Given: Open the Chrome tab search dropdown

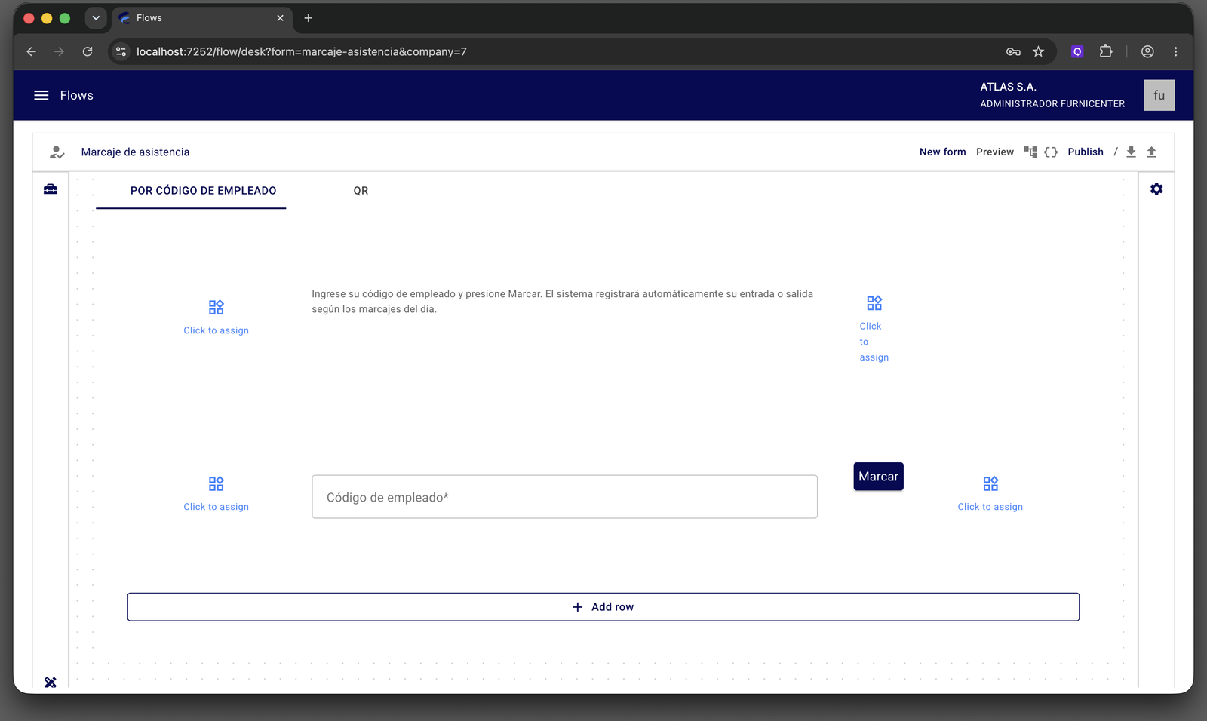Looking at the screenshot, I should coord(96,18).
